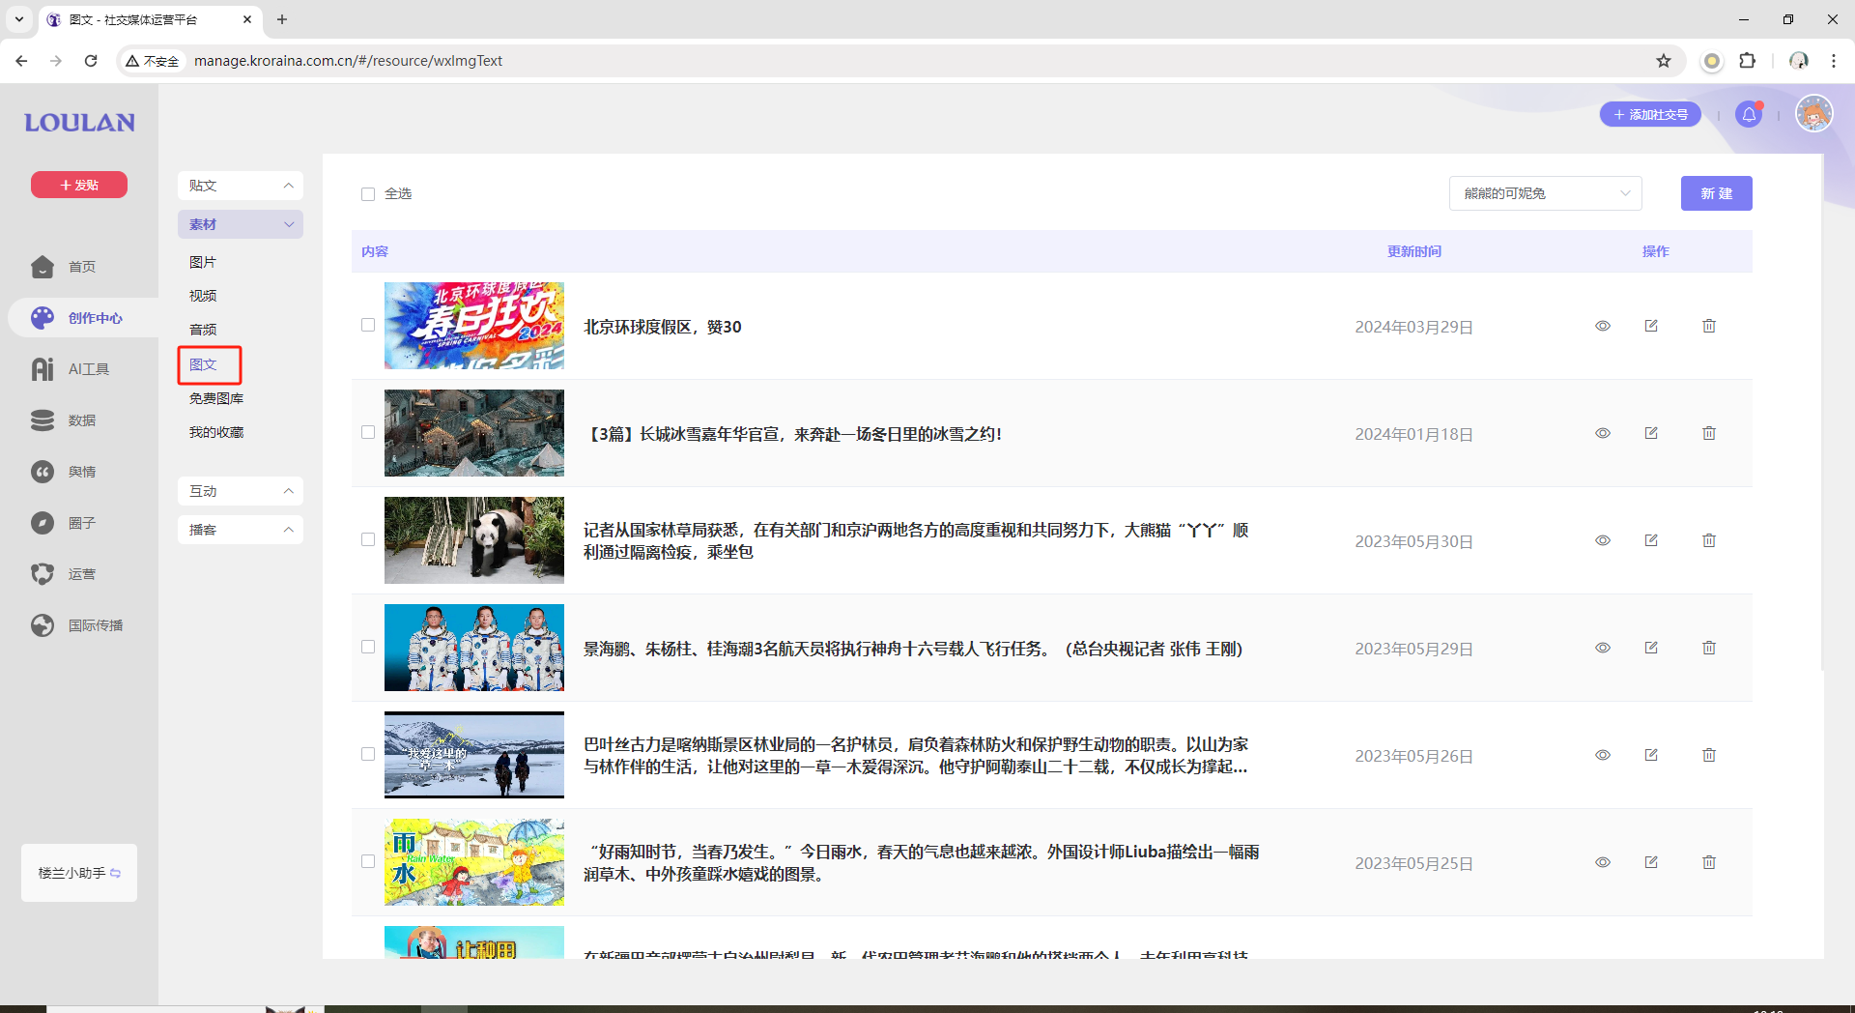Tick the checkbox for 巴叶丝古力 row
This screenshot has height=1013, width=1855.
368,755
